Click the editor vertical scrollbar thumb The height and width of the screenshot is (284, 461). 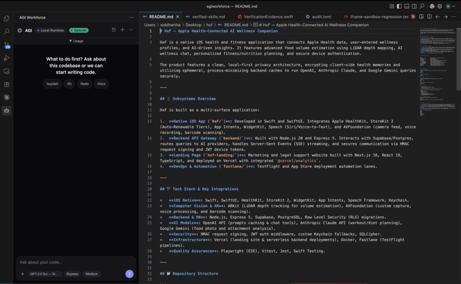coord(458,59)
